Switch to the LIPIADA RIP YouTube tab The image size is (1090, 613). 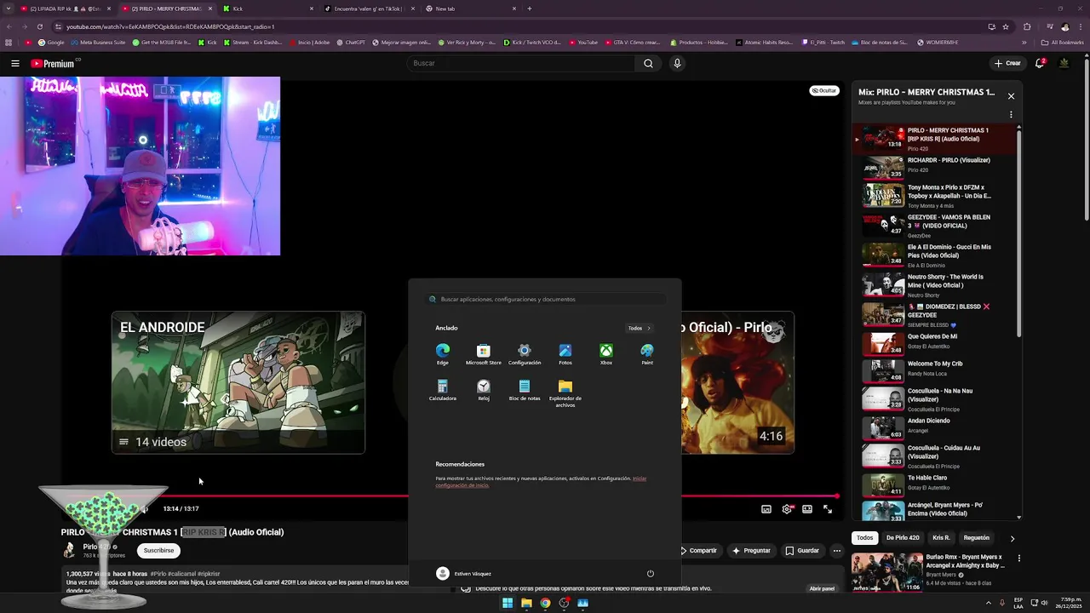(66, 9)
